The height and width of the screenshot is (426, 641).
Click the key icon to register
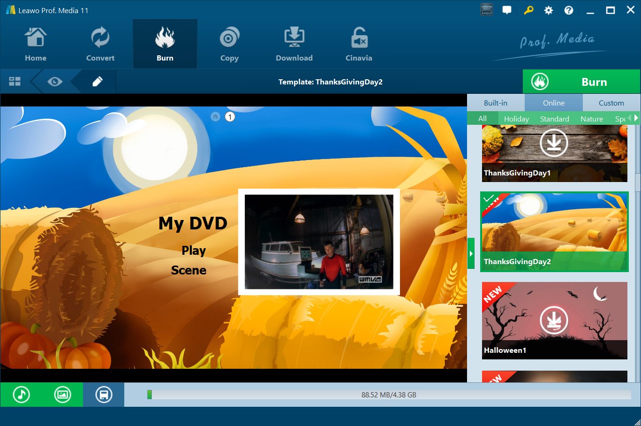pyautogui.click(x=528, y=10)
